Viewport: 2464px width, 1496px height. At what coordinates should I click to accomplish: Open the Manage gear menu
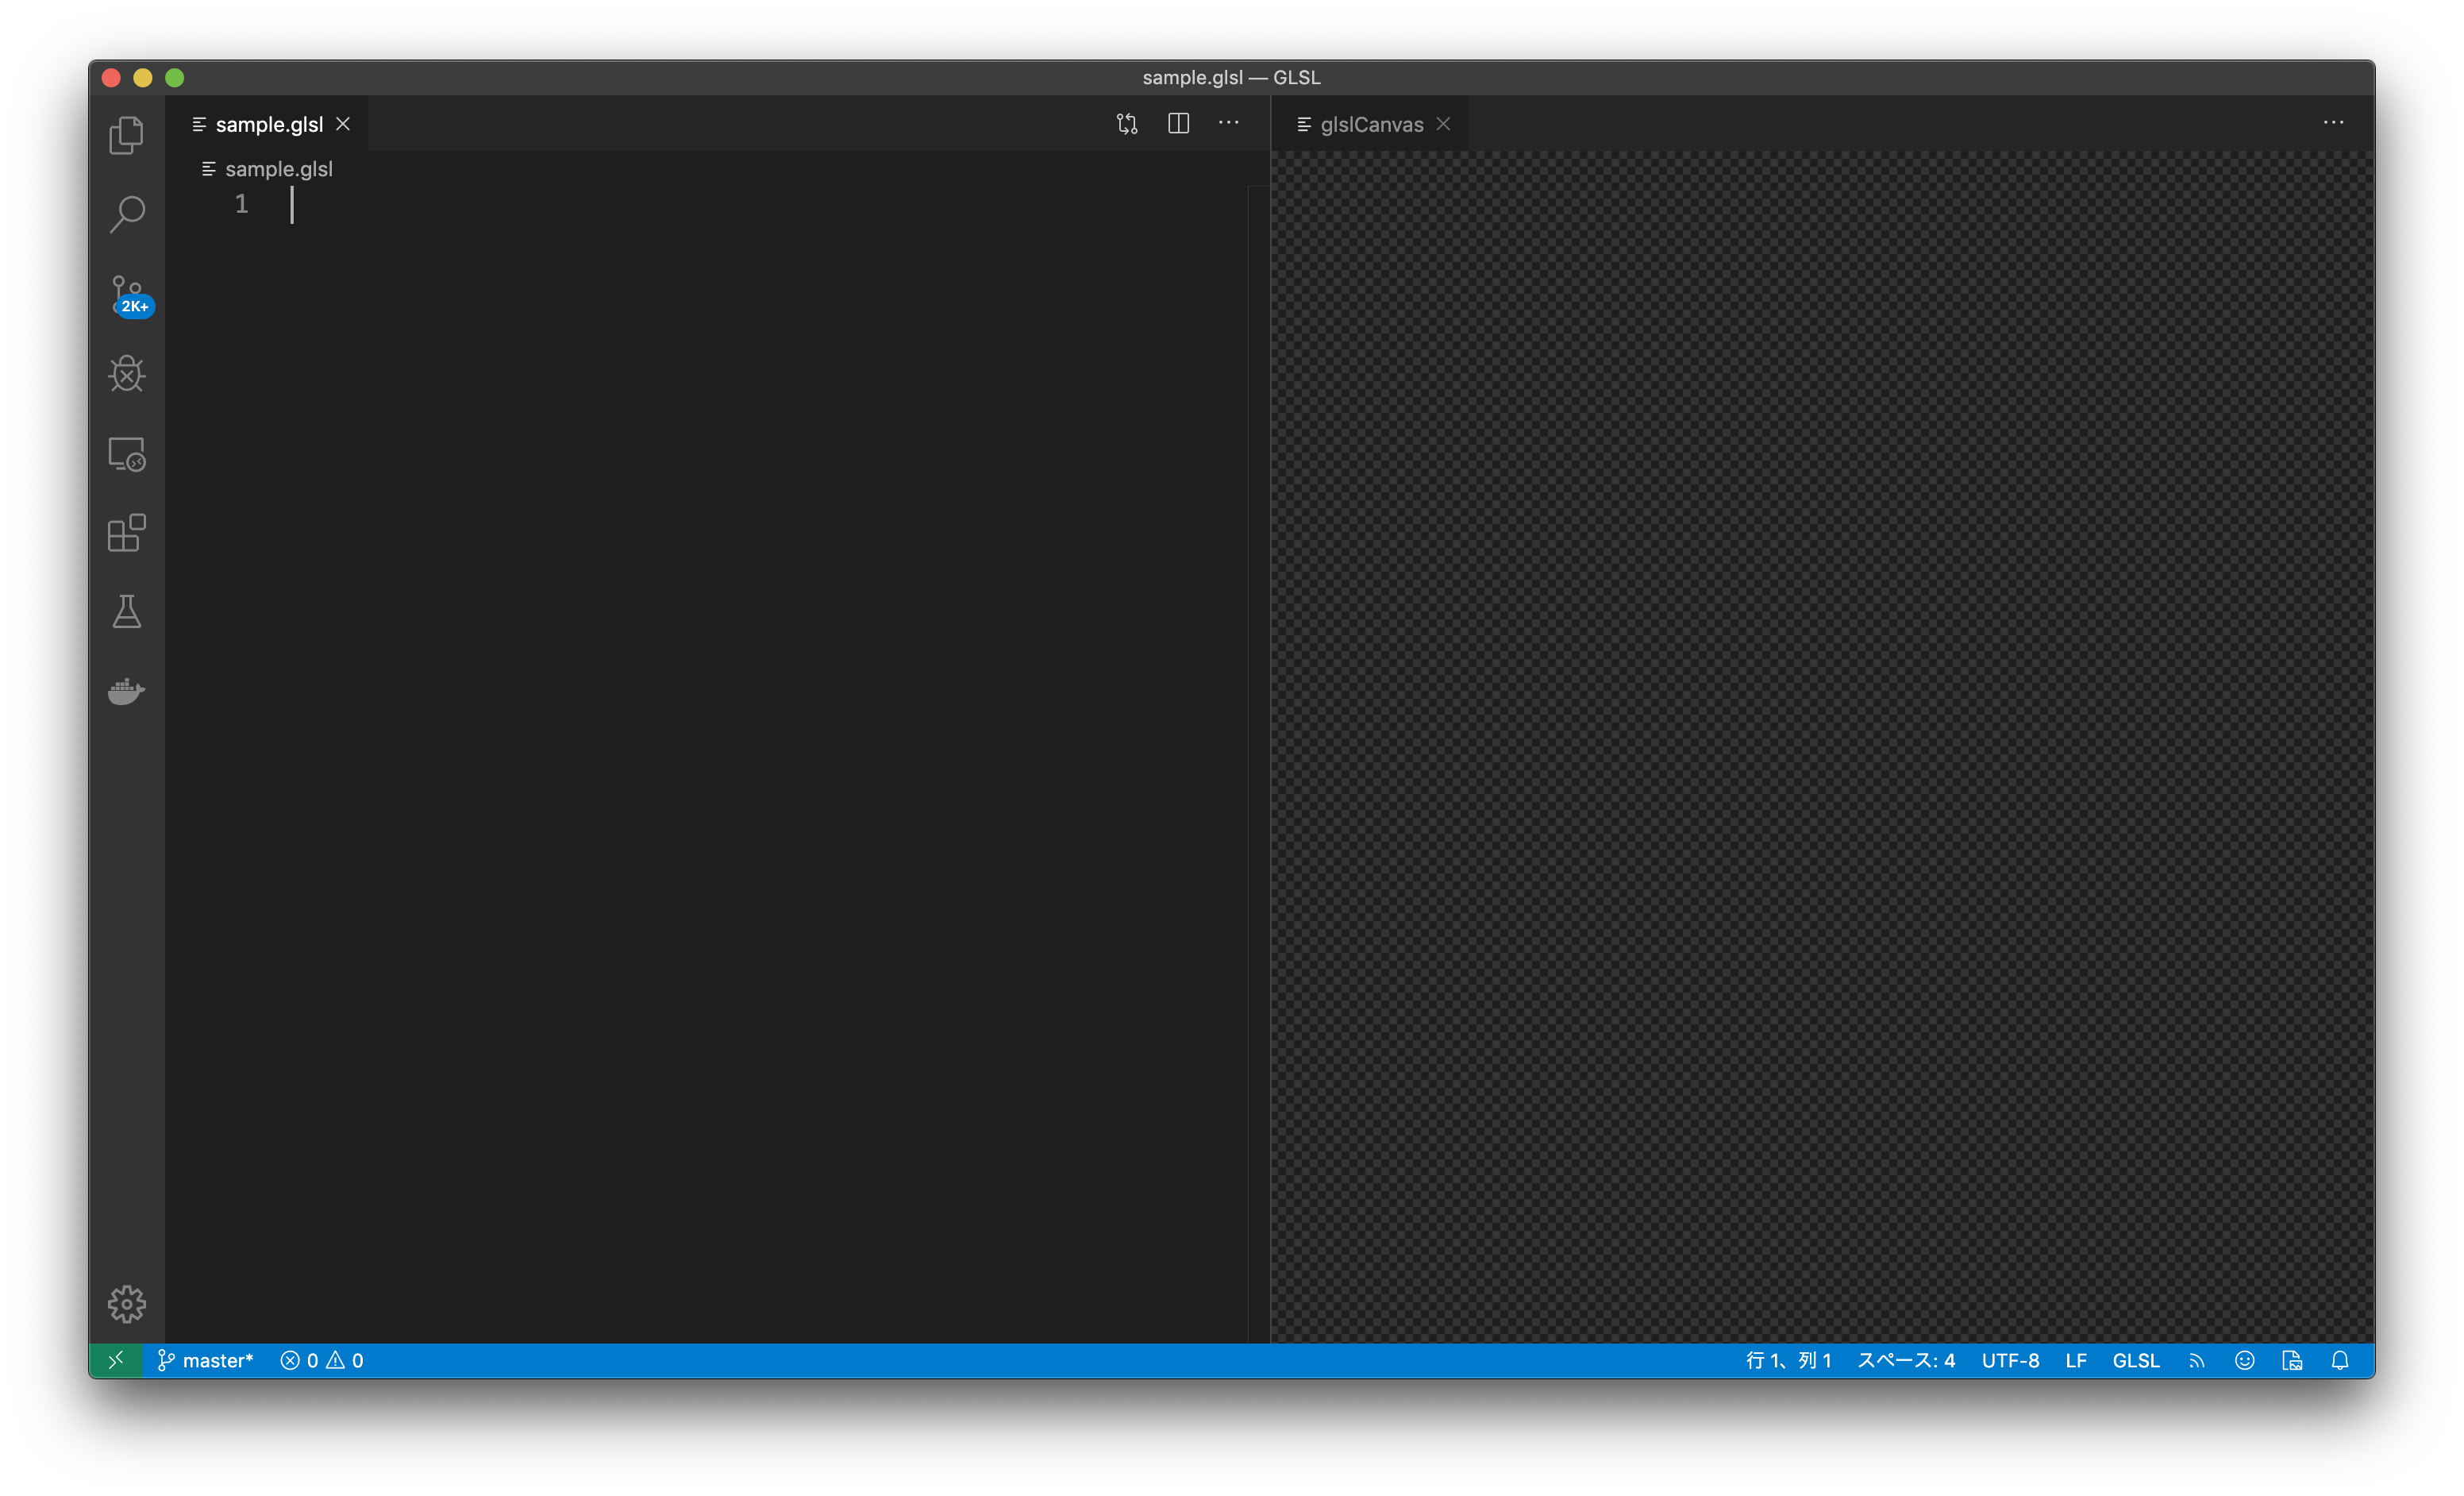click(x=126, y=1303)
